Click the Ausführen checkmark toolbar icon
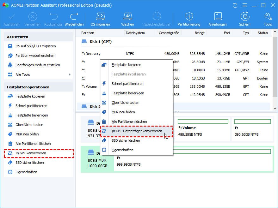278x208 pixels. coord(12,17)
